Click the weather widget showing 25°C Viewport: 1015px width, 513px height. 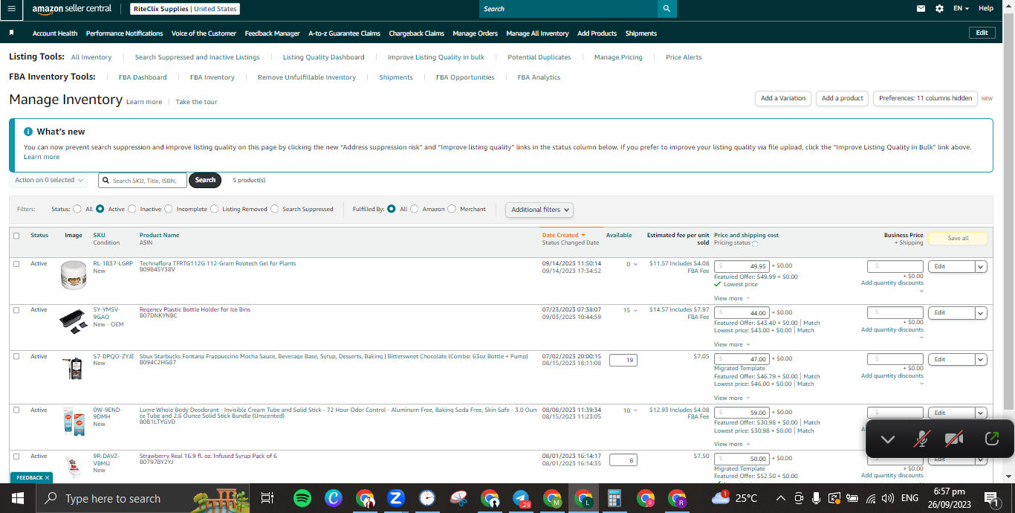734,498
